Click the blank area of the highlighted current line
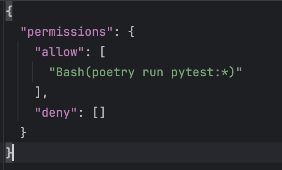Viewport: 282px width, 170px height. tap(144, 153)
